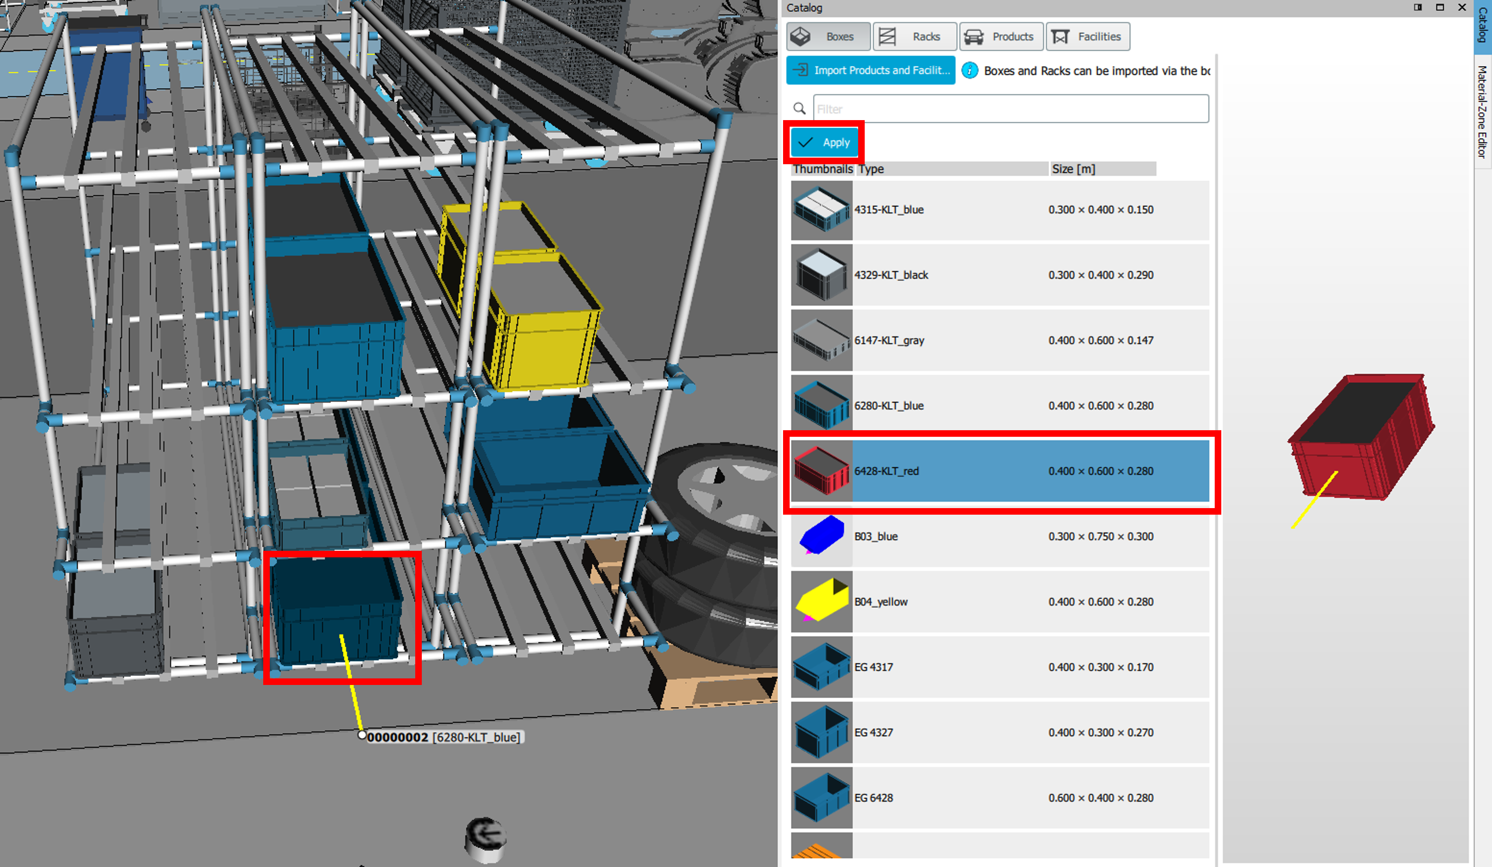Focus the Filter input field
1492x867 pixels.
[1011, 109]
